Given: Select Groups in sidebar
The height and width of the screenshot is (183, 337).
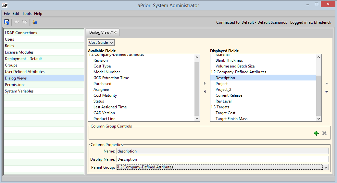Looking at the screenshot, I should point(44,65).
